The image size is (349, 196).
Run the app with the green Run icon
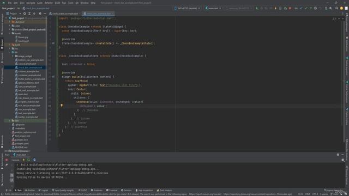tap(257, 8)
